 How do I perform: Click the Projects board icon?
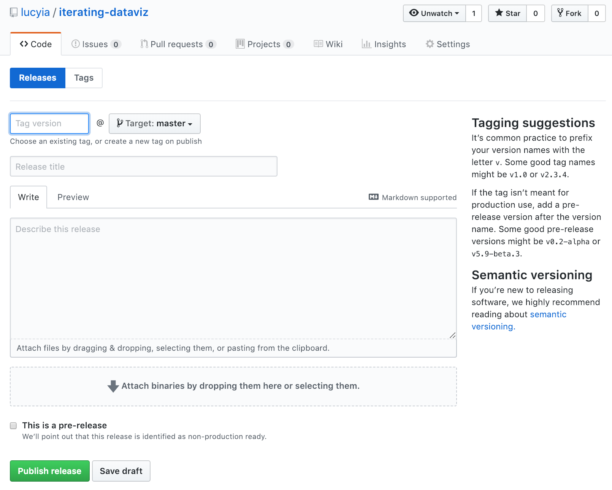pos(240,44)
